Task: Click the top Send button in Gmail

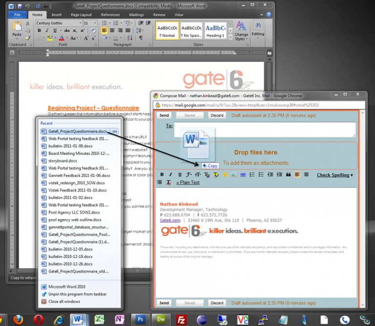Action: coord(165,115)
